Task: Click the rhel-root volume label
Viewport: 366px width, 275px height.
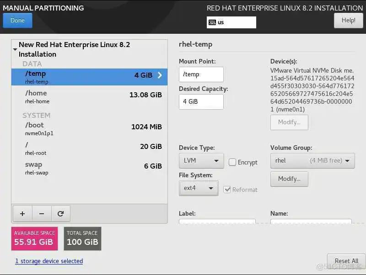Action: (36, 153)
